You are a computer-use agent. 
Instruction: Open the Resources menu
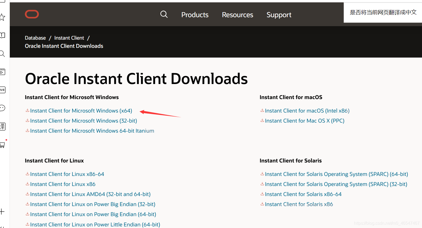[x=237, y=15]
